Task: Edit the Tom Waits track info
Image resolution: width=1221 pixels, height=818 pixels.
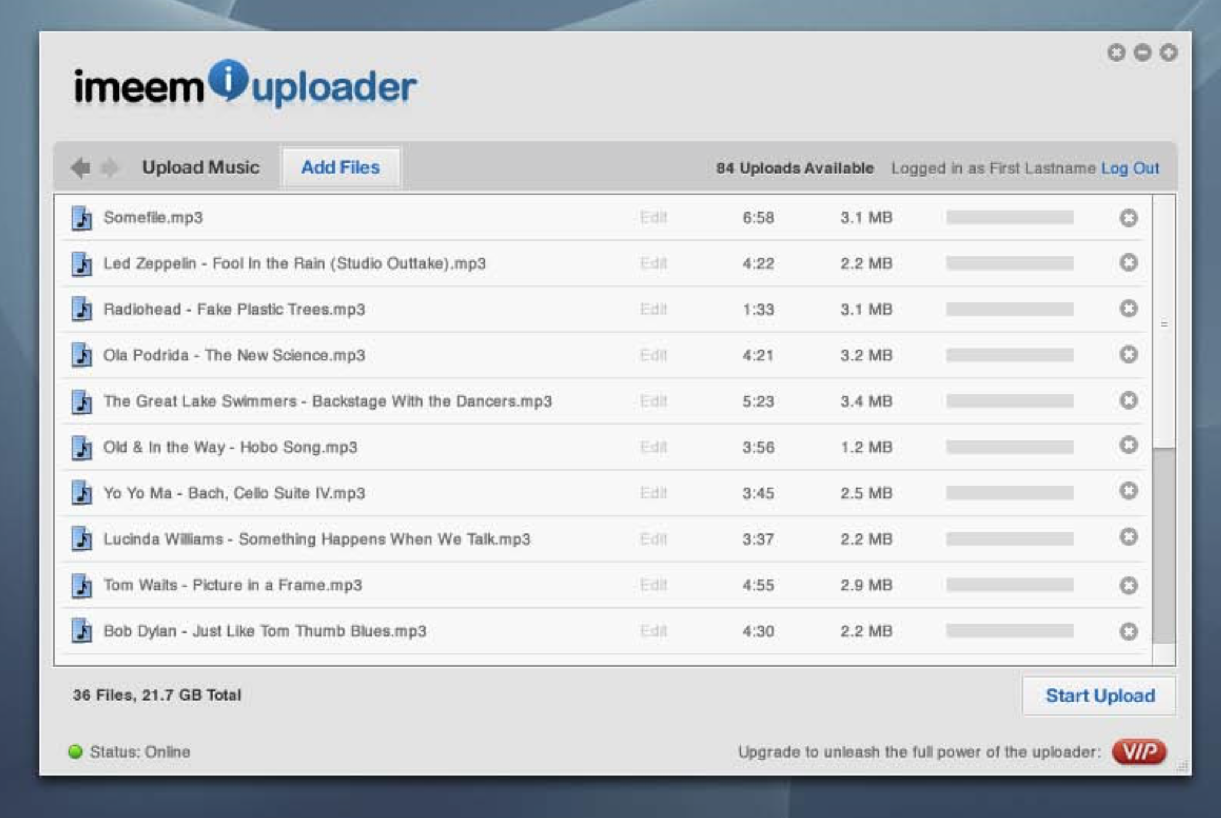Action: click(x=653, y=585)
